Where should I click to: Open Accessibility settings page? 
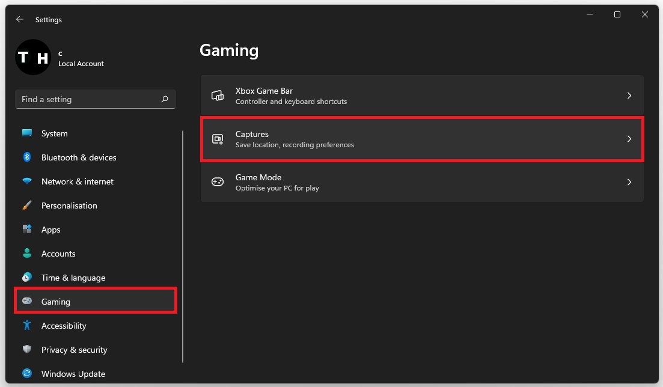[64, 326]
